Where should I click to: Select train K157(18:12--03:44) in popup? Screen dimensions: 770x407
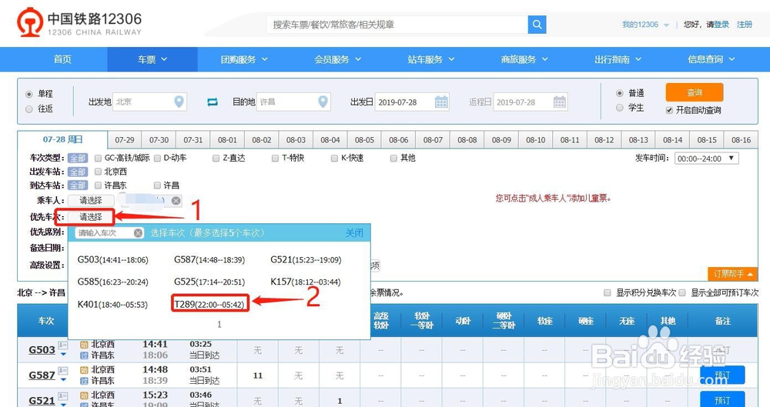306,282
